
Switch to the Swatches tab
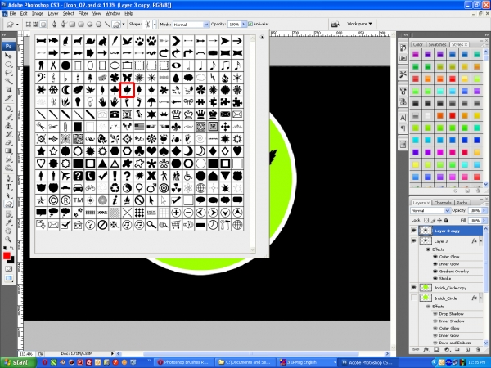tap(437, 44)
